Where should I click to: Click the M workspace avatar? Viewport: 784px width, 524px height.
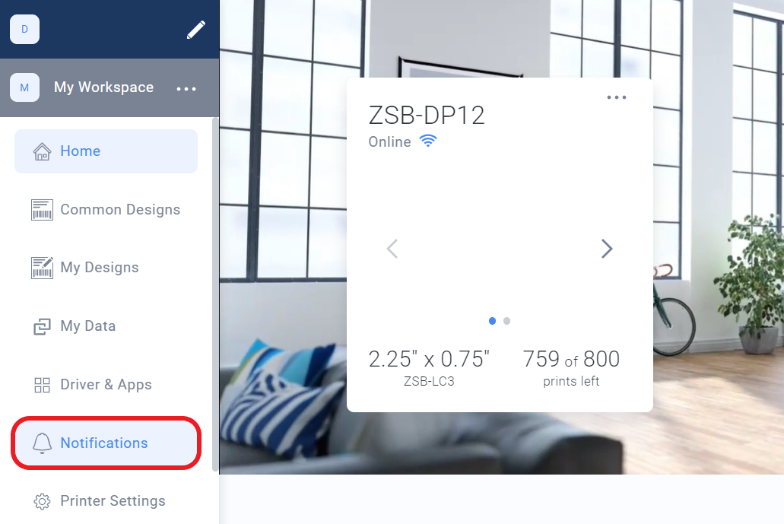24,87
